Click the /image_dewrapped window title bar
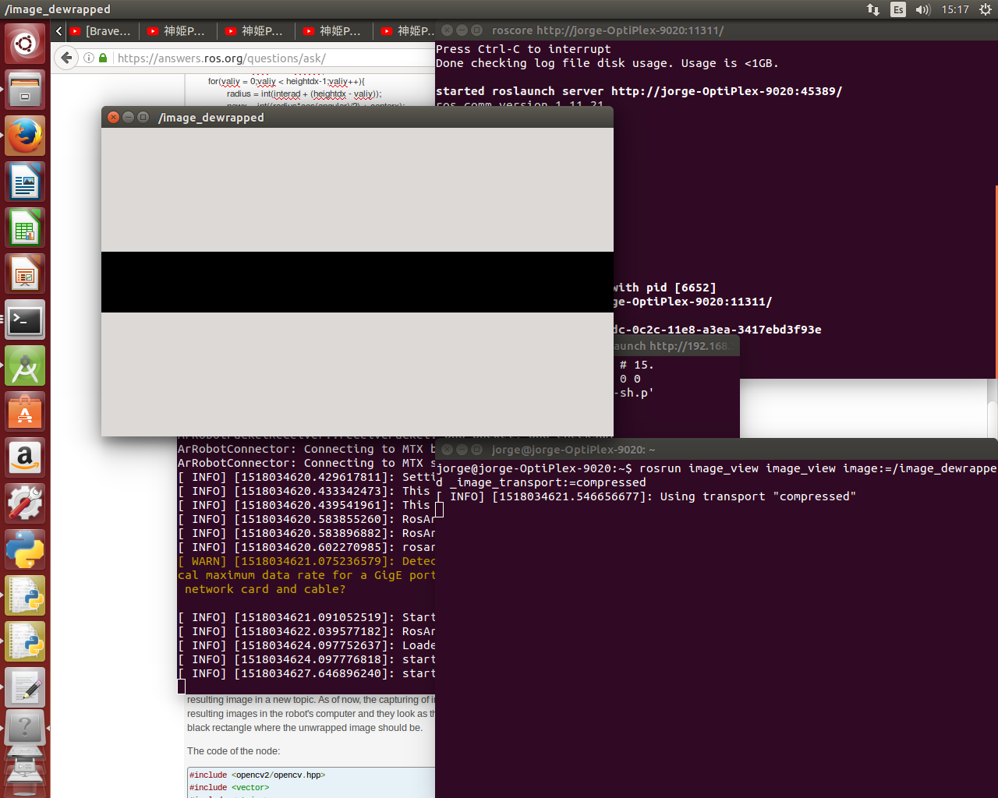Screen dimensions: 998x798 coord(357,117)
